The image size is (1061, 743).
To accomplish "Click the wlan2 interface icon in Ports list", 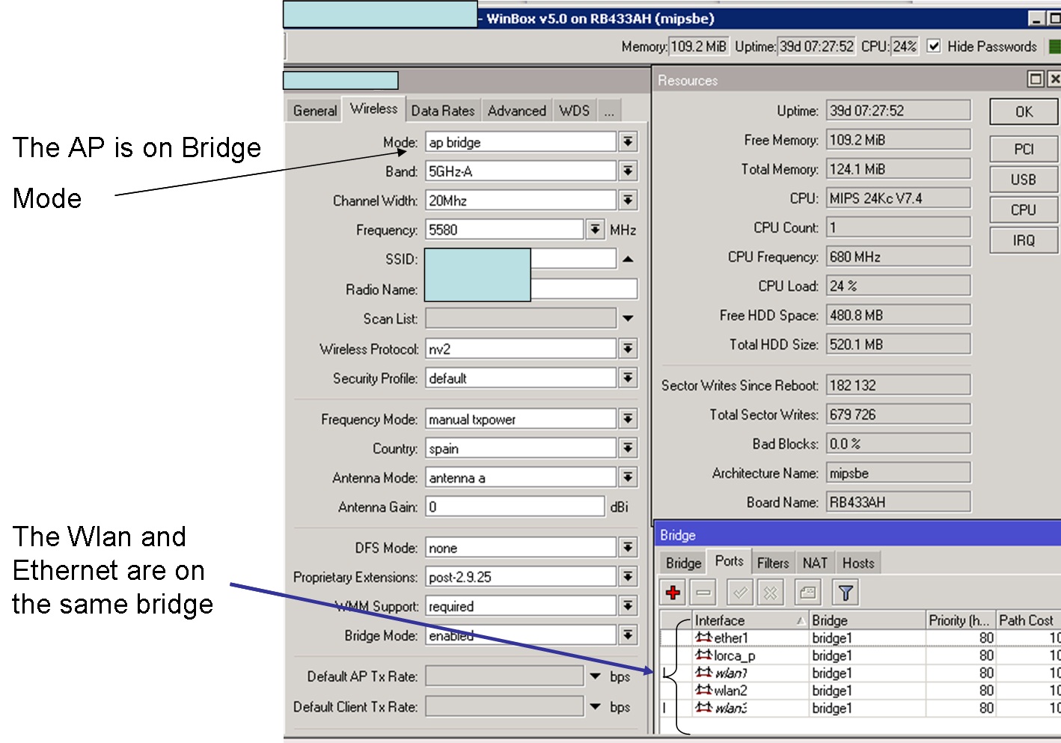I will pyautogui.click(x=703, y=690).
